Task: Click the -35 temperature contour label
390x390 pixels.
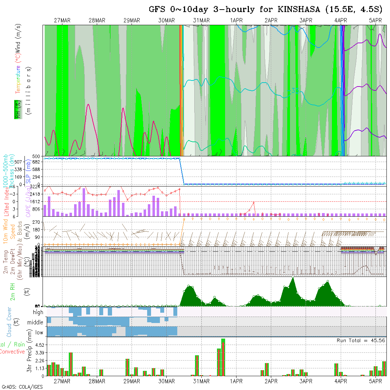Action: point(293,90)
